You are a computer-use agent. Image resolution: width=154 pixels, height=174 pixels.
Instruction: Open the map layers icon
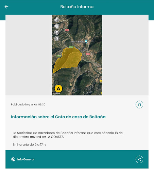[x=57, y=32]
